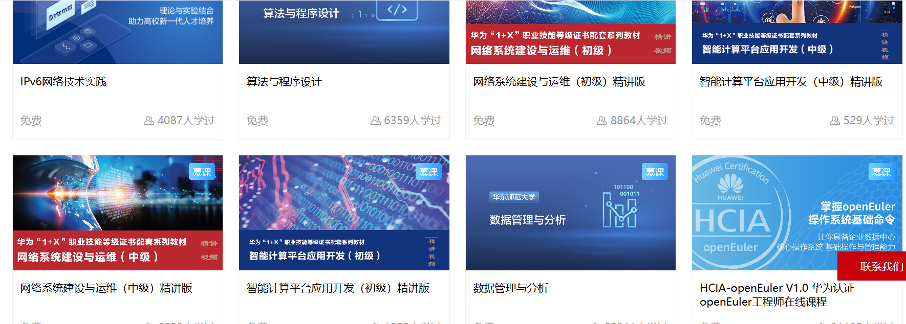
Task: Open the 智能计算平台应用开发（中级） banner image
Action: [x=797, y=32]
